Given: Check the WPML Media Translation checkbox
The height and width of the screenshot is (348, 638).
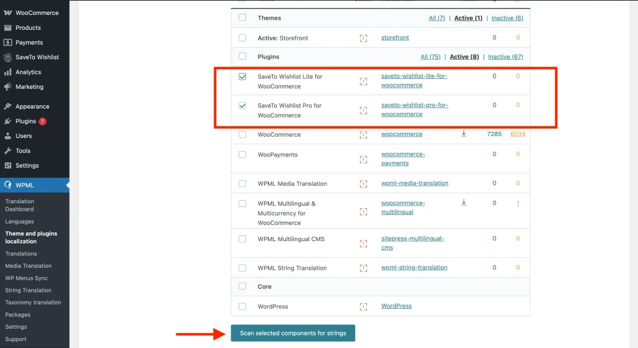Looking at the screenshot, I should point(242,183).
